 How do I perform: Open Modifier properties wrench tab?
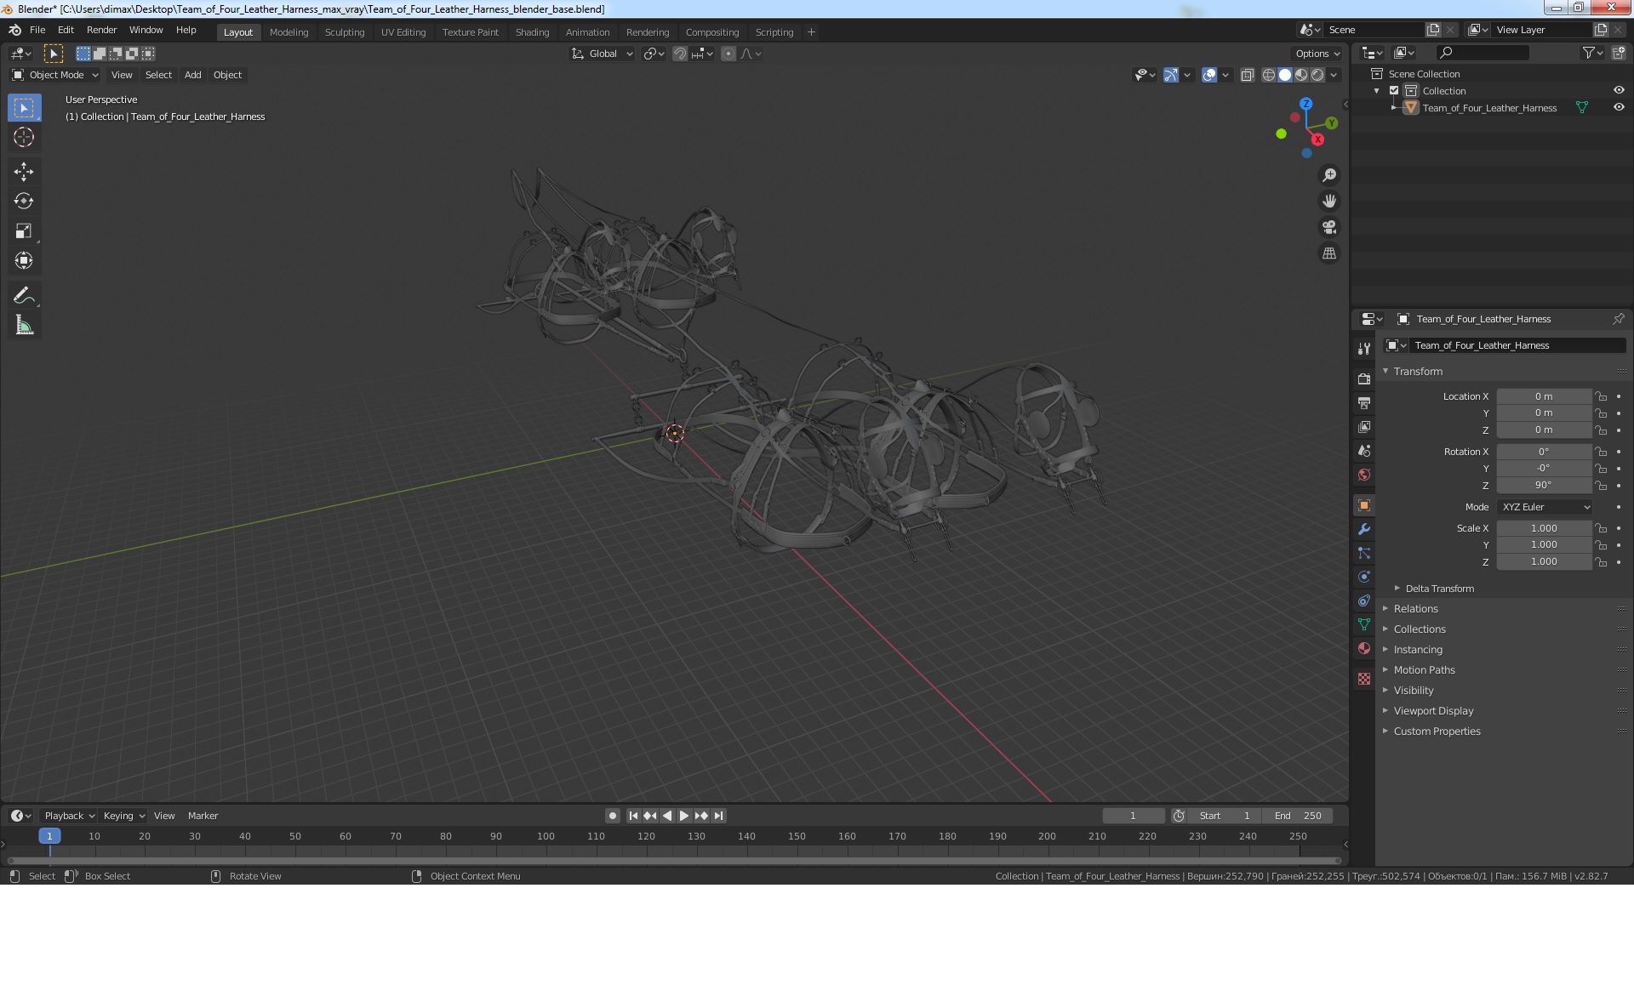[x=1364, y=529]
